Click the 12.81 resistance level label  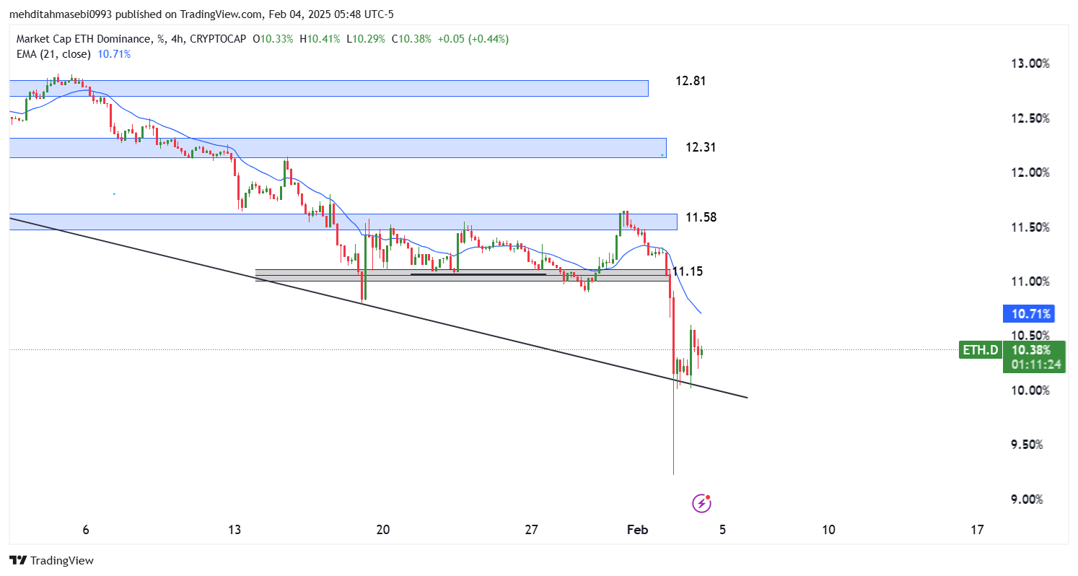[x=691, y=81]
